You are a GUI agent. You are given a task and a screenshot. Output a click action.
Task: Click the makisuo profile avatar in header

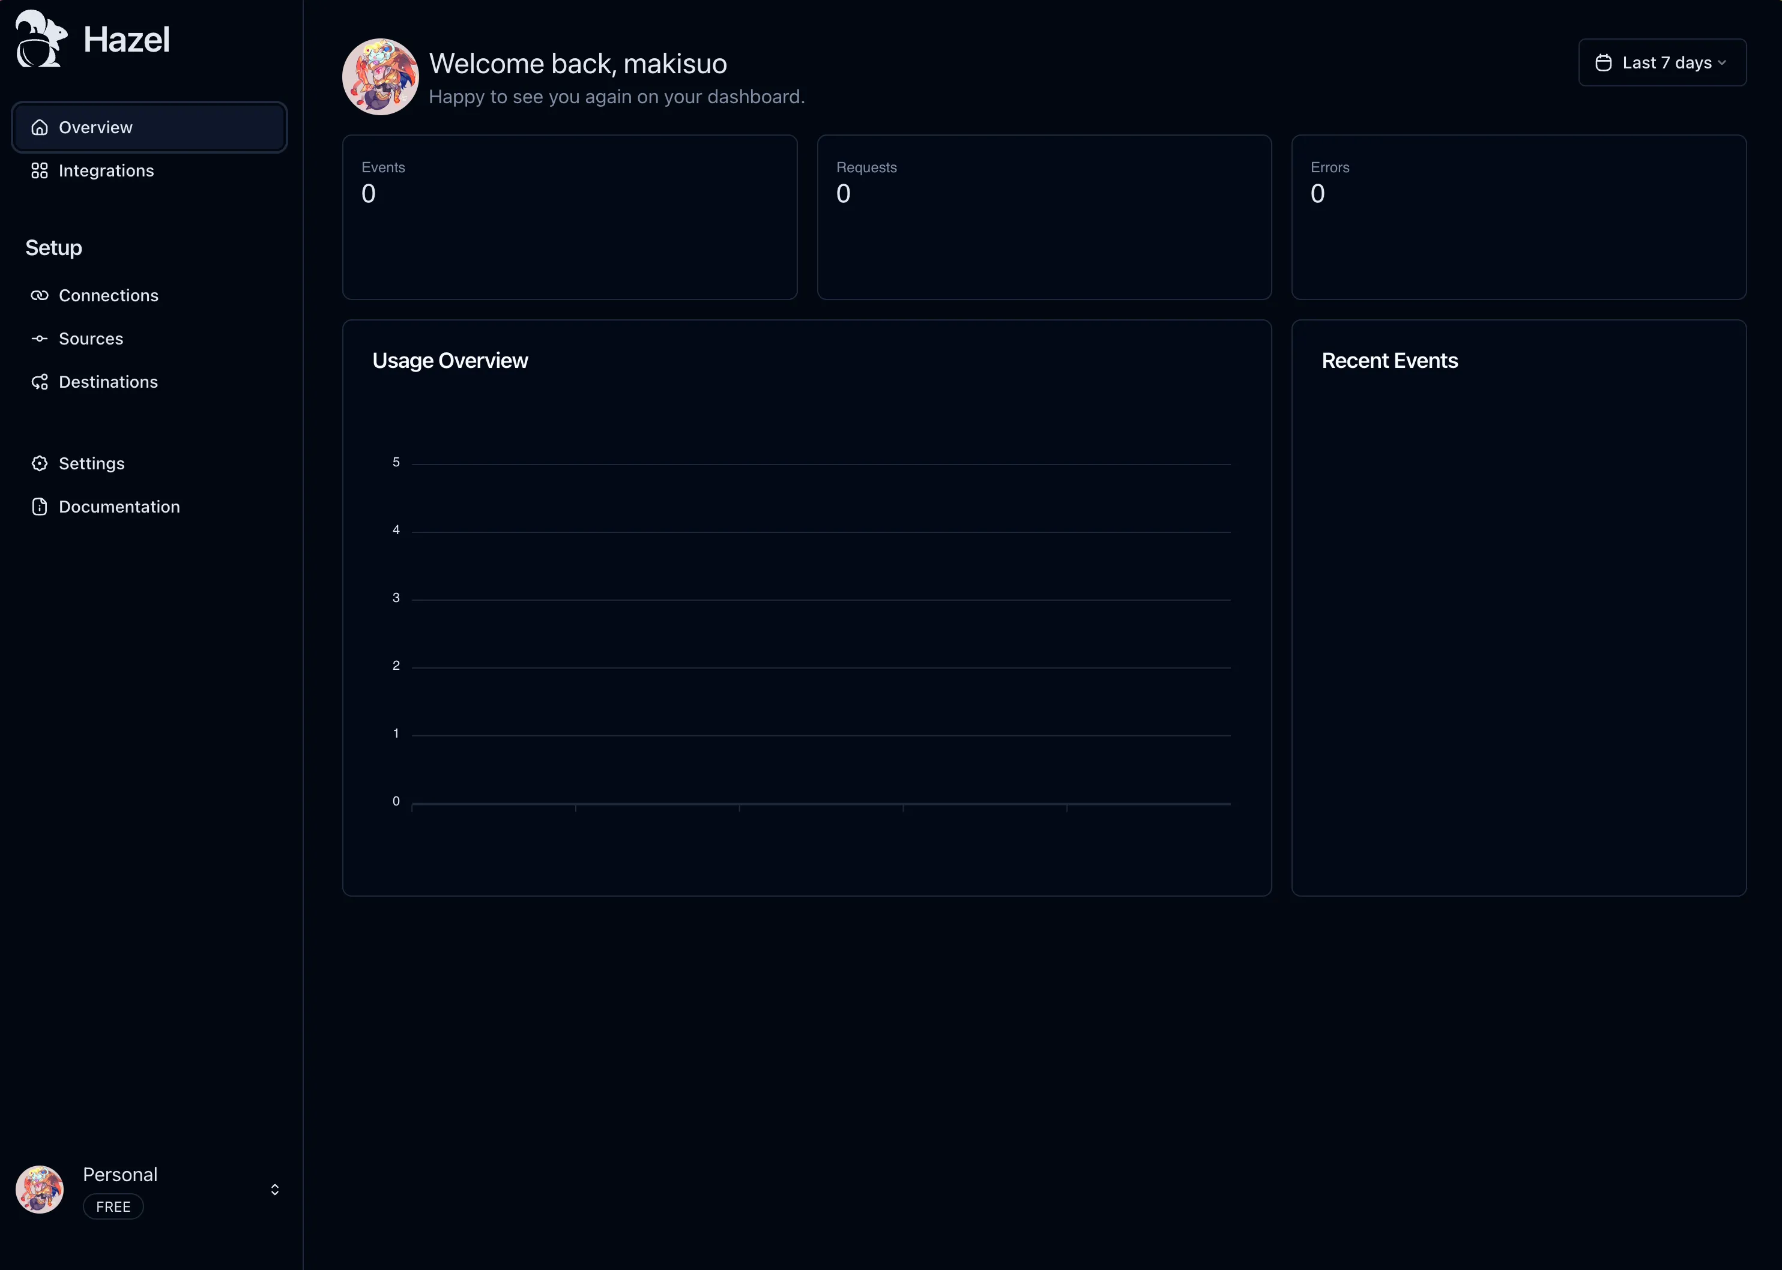[x=380, y=77]
